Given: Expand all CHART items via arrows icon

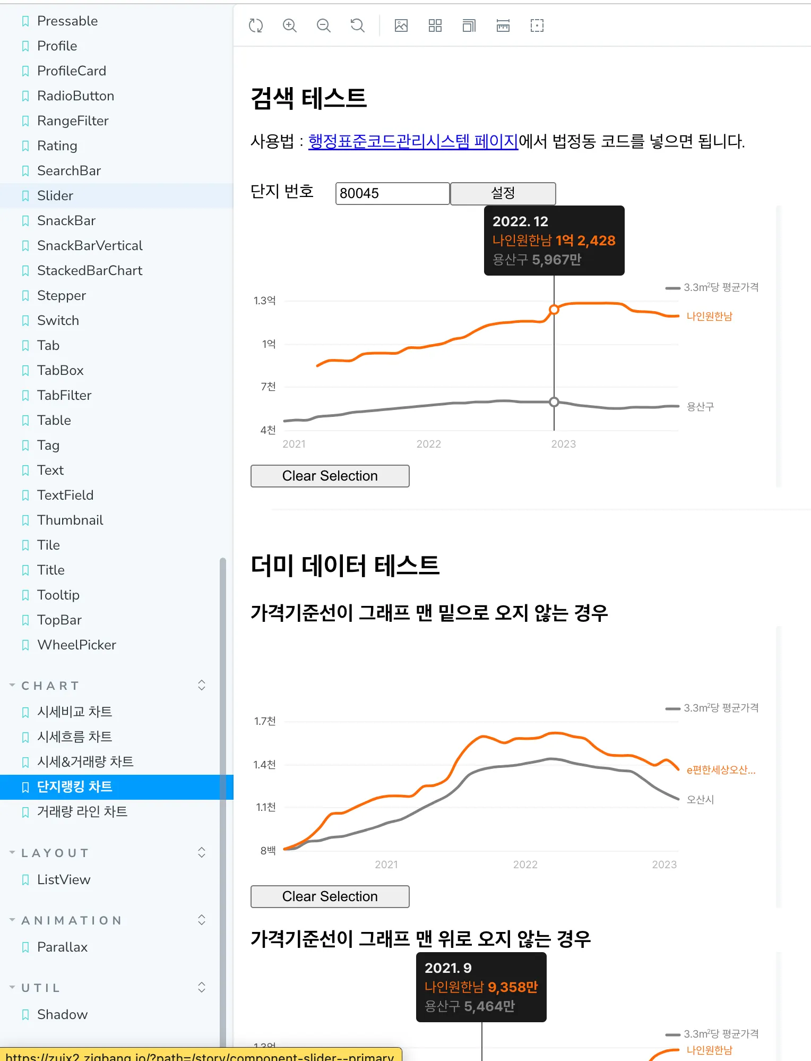Looking at the screenshot, I should tap(202, 685).
